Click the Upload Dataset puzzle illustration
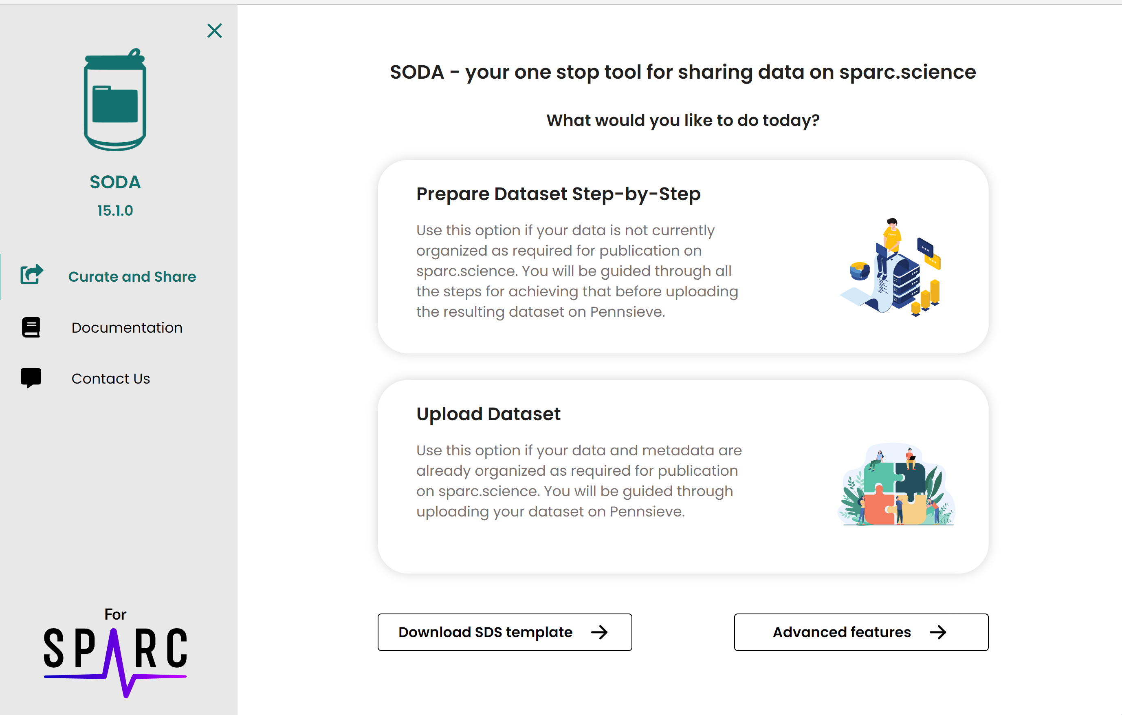Screen dimensions: 1122x715 (896, 484)
